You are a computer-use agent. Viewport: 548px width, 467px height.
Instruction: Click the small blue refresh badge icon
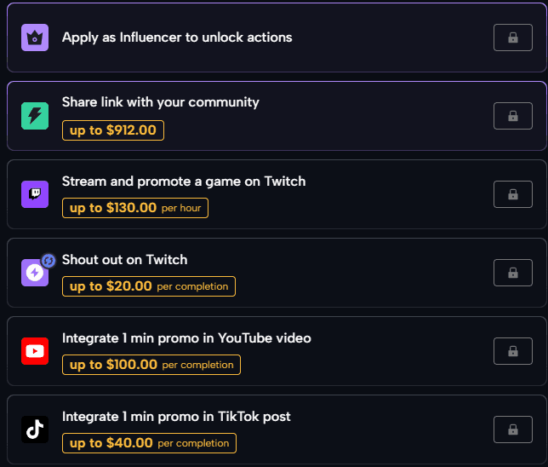click(49, 261)
